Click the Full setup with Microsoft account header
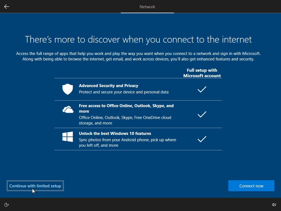This screenshot has height=211, width=281. point(202,73)
